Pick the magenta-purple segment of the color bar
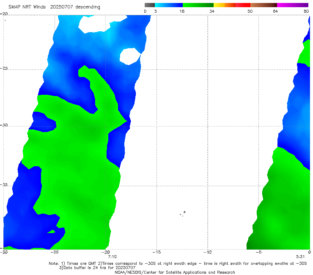The height and width of the screenshot is (275, 313). pyautogui.click(x=293, y=5)
